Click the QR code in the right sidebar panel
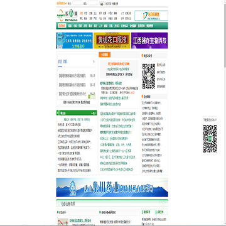Viewport: 226px width, 226px height. 149,76
